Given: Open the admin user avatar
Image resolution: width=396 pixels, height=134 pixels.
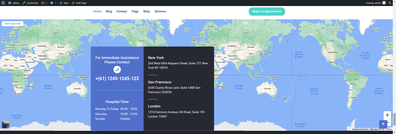Looking at the screenshot, I should pyautogui.click(x=384, y=3).
